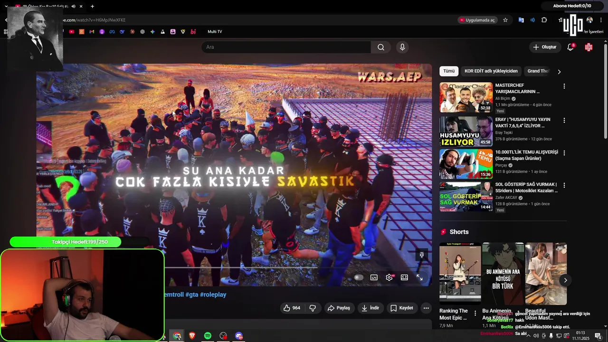Image resolution: width=608 pixels, height=342 pixels.
Task: Enter fullscreen in the video player
Action: [x=419, y=277]
